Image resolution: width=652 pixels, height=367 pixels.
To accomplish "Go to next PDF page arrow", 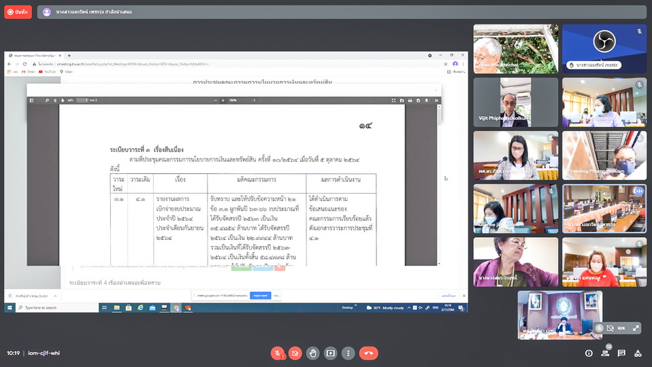I will (63, 101).
